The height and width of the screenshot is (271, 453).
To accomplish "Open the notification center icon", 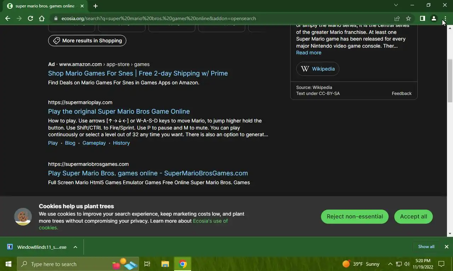I will tap(441, 264).
